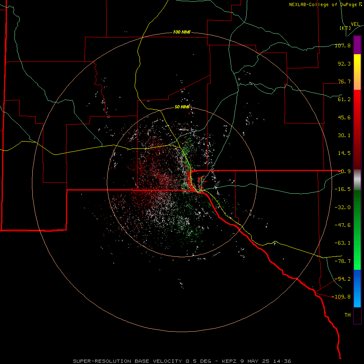Click the -94.2 legend value
364x364 pixels.
pyautogui.click(x=343, y=279)
